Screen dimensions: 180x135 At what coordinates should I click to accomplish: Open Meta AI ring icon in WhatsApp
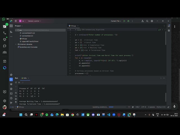4,68
